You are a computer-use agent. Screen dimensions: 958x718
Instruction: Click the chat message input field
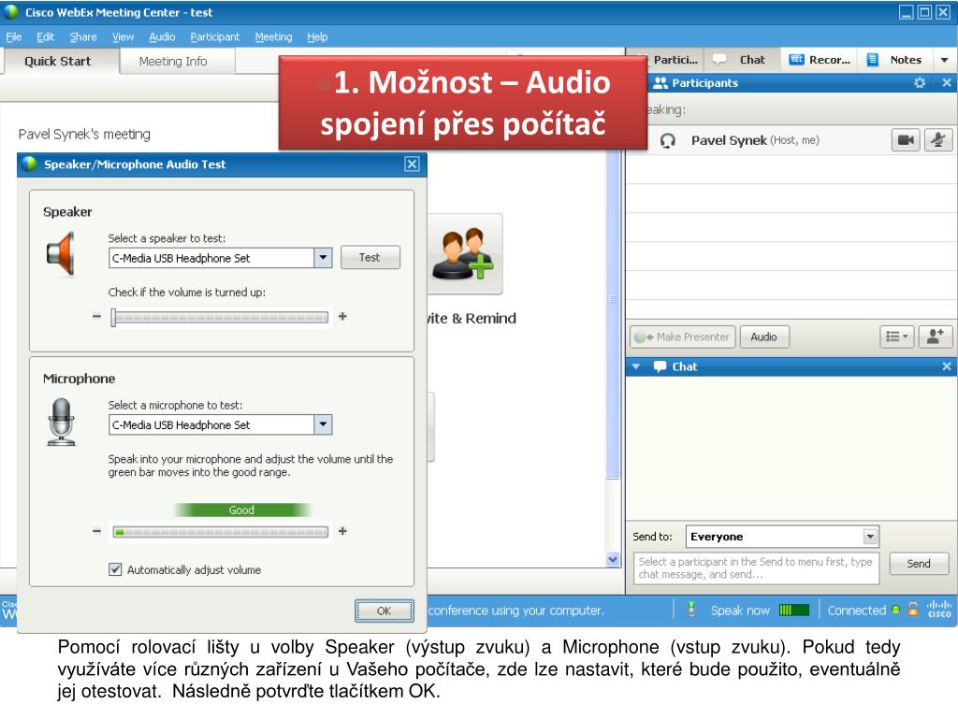756,568
